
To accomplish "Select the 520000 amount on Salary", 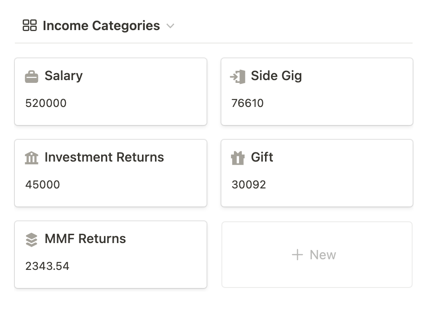I will pyautogui.click(x=46, y=103).
